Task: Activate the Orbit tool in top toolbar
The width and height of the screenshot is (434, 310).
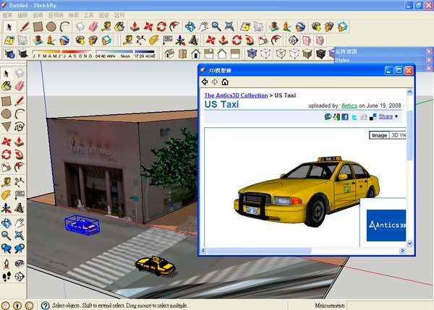Action: [x=190, y=27]
